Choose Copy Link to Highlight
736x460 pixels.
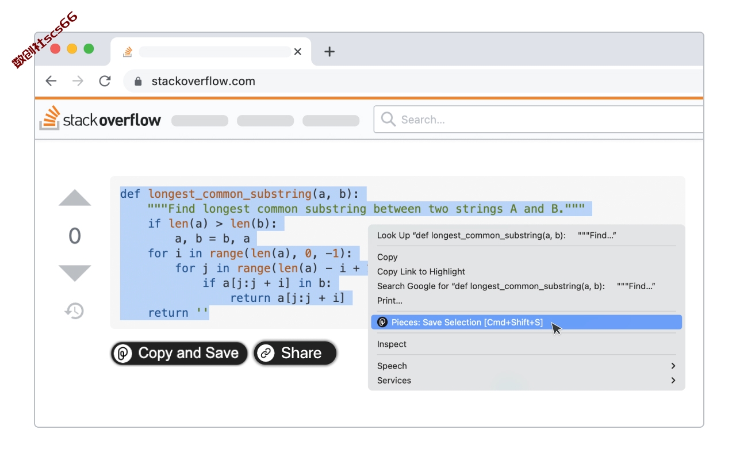coord(526,271)
